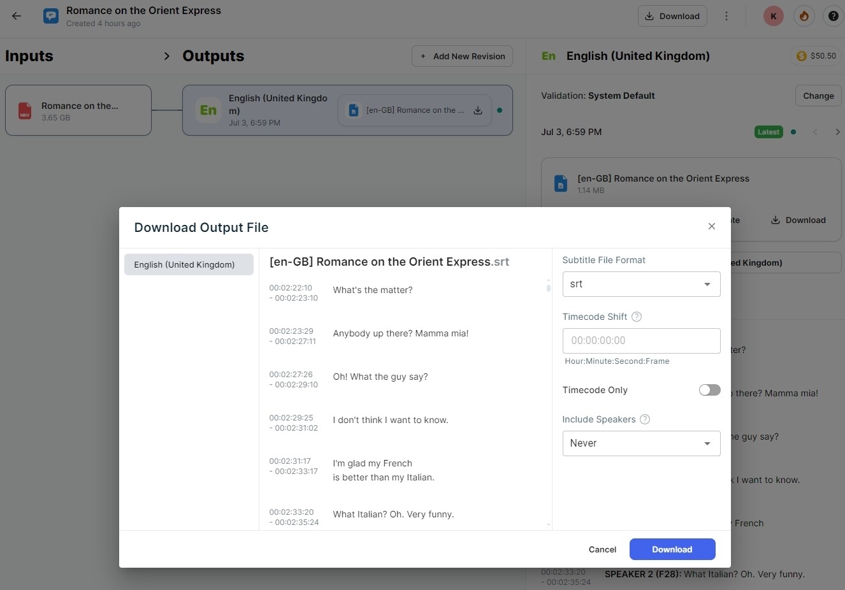Open the Subtitle File Format dropdown

click(640, 284)
